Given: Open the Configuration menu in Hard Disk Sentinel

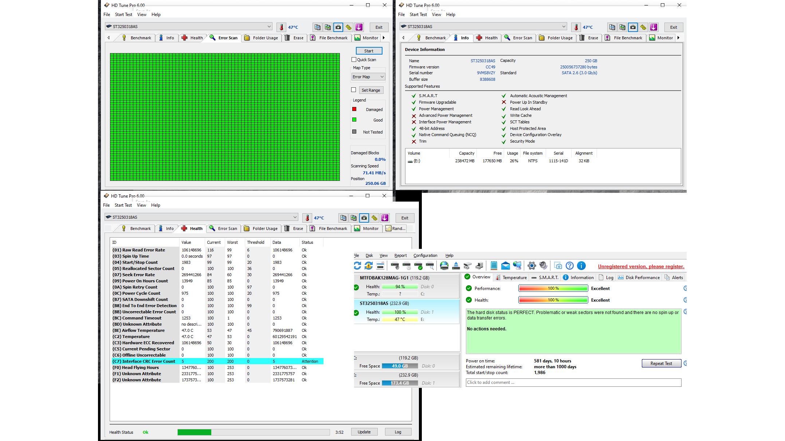Looking at the screenshot, I should point(425,255).
